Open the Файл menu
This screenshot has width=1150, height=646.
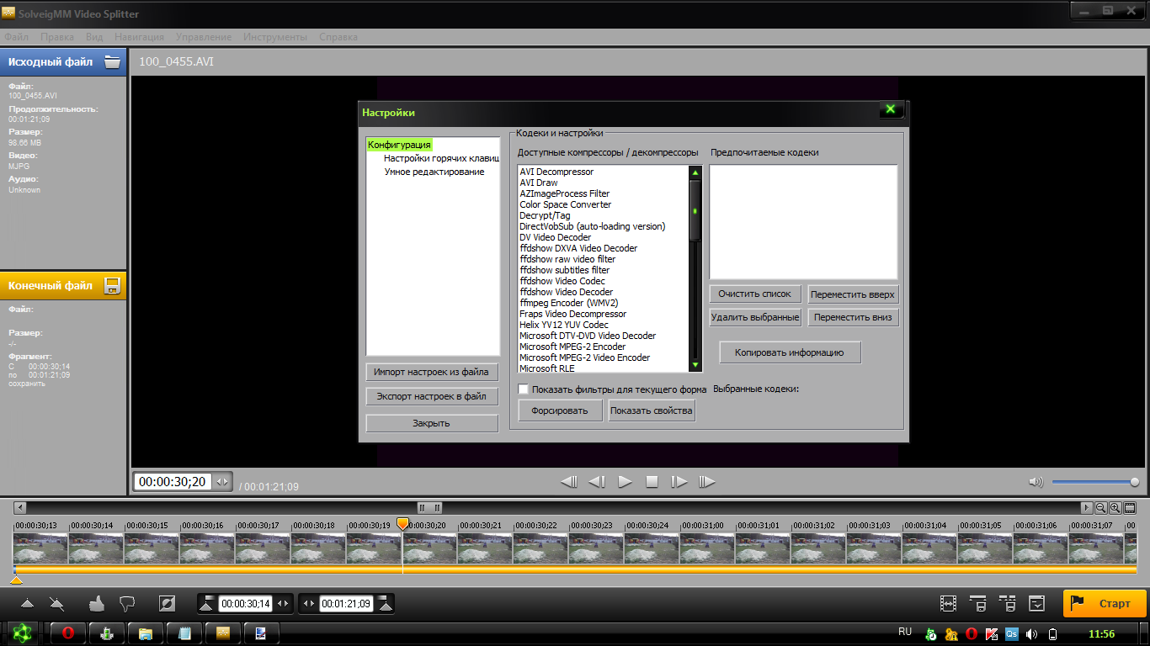(17, 37)
